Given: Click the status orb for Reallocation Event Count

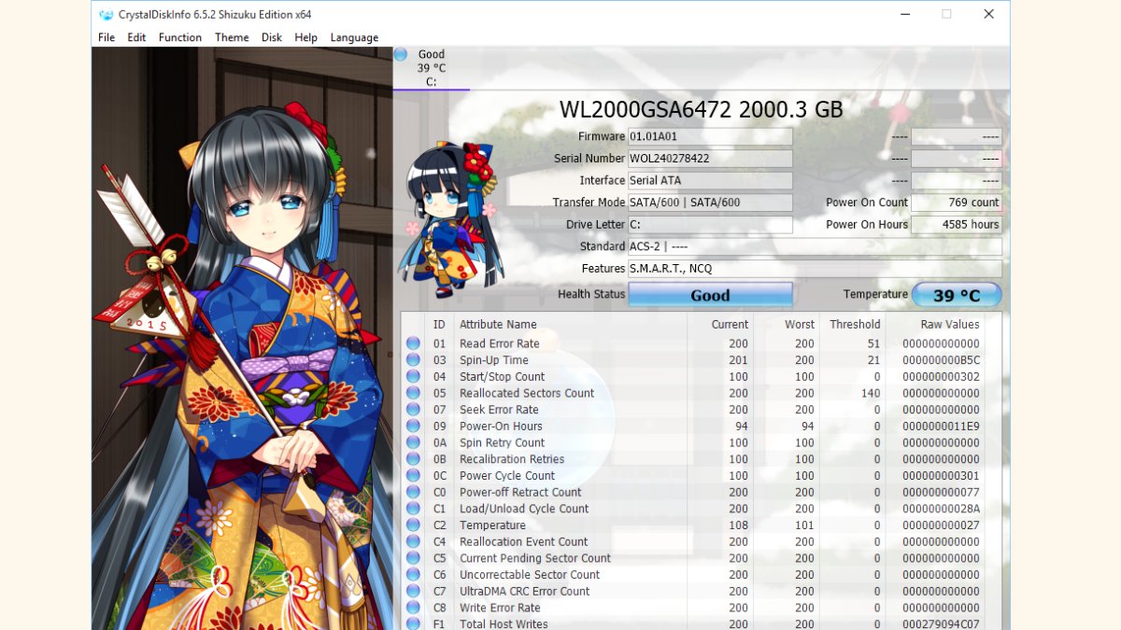Looking at the screenshot, I should [x=413, y=541].
